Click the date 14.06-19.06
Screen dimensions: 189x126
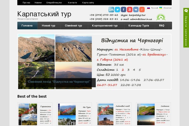click(130, 80)
